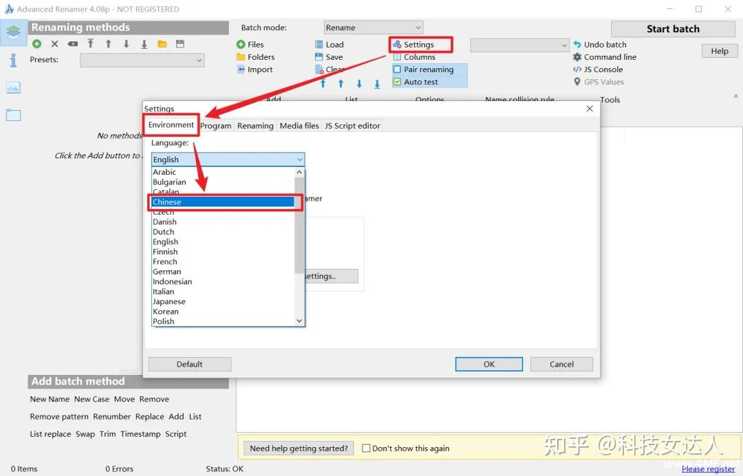Click the Please register link
The height and width of the screenshot is (476, 743).
(708, 469)
